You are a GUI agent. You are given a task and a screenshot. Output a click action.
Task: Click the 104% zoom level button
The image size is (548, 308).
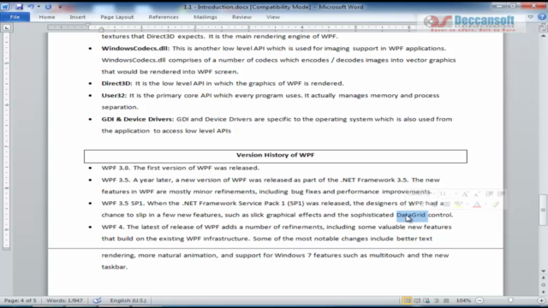pyautogui.click(x=463, y=300)
